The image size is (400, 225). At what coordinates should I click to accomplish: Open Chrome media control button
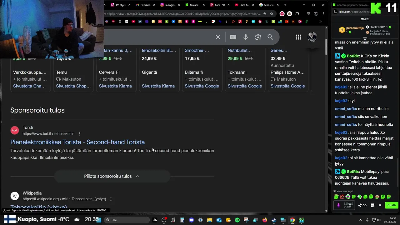pyautogui.click(x=308, y=14)
